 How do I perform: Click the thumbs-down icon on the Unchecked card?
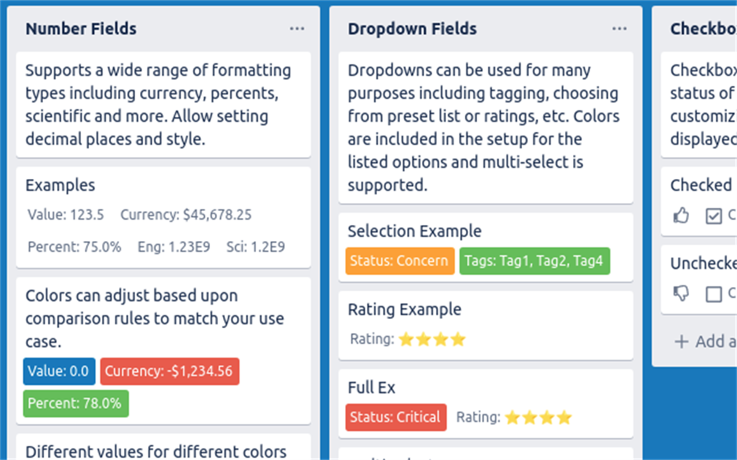click(681, 294)
